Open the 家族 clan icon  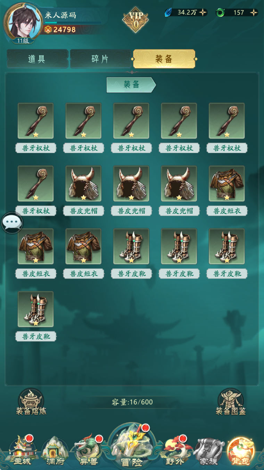coord(209,451)
